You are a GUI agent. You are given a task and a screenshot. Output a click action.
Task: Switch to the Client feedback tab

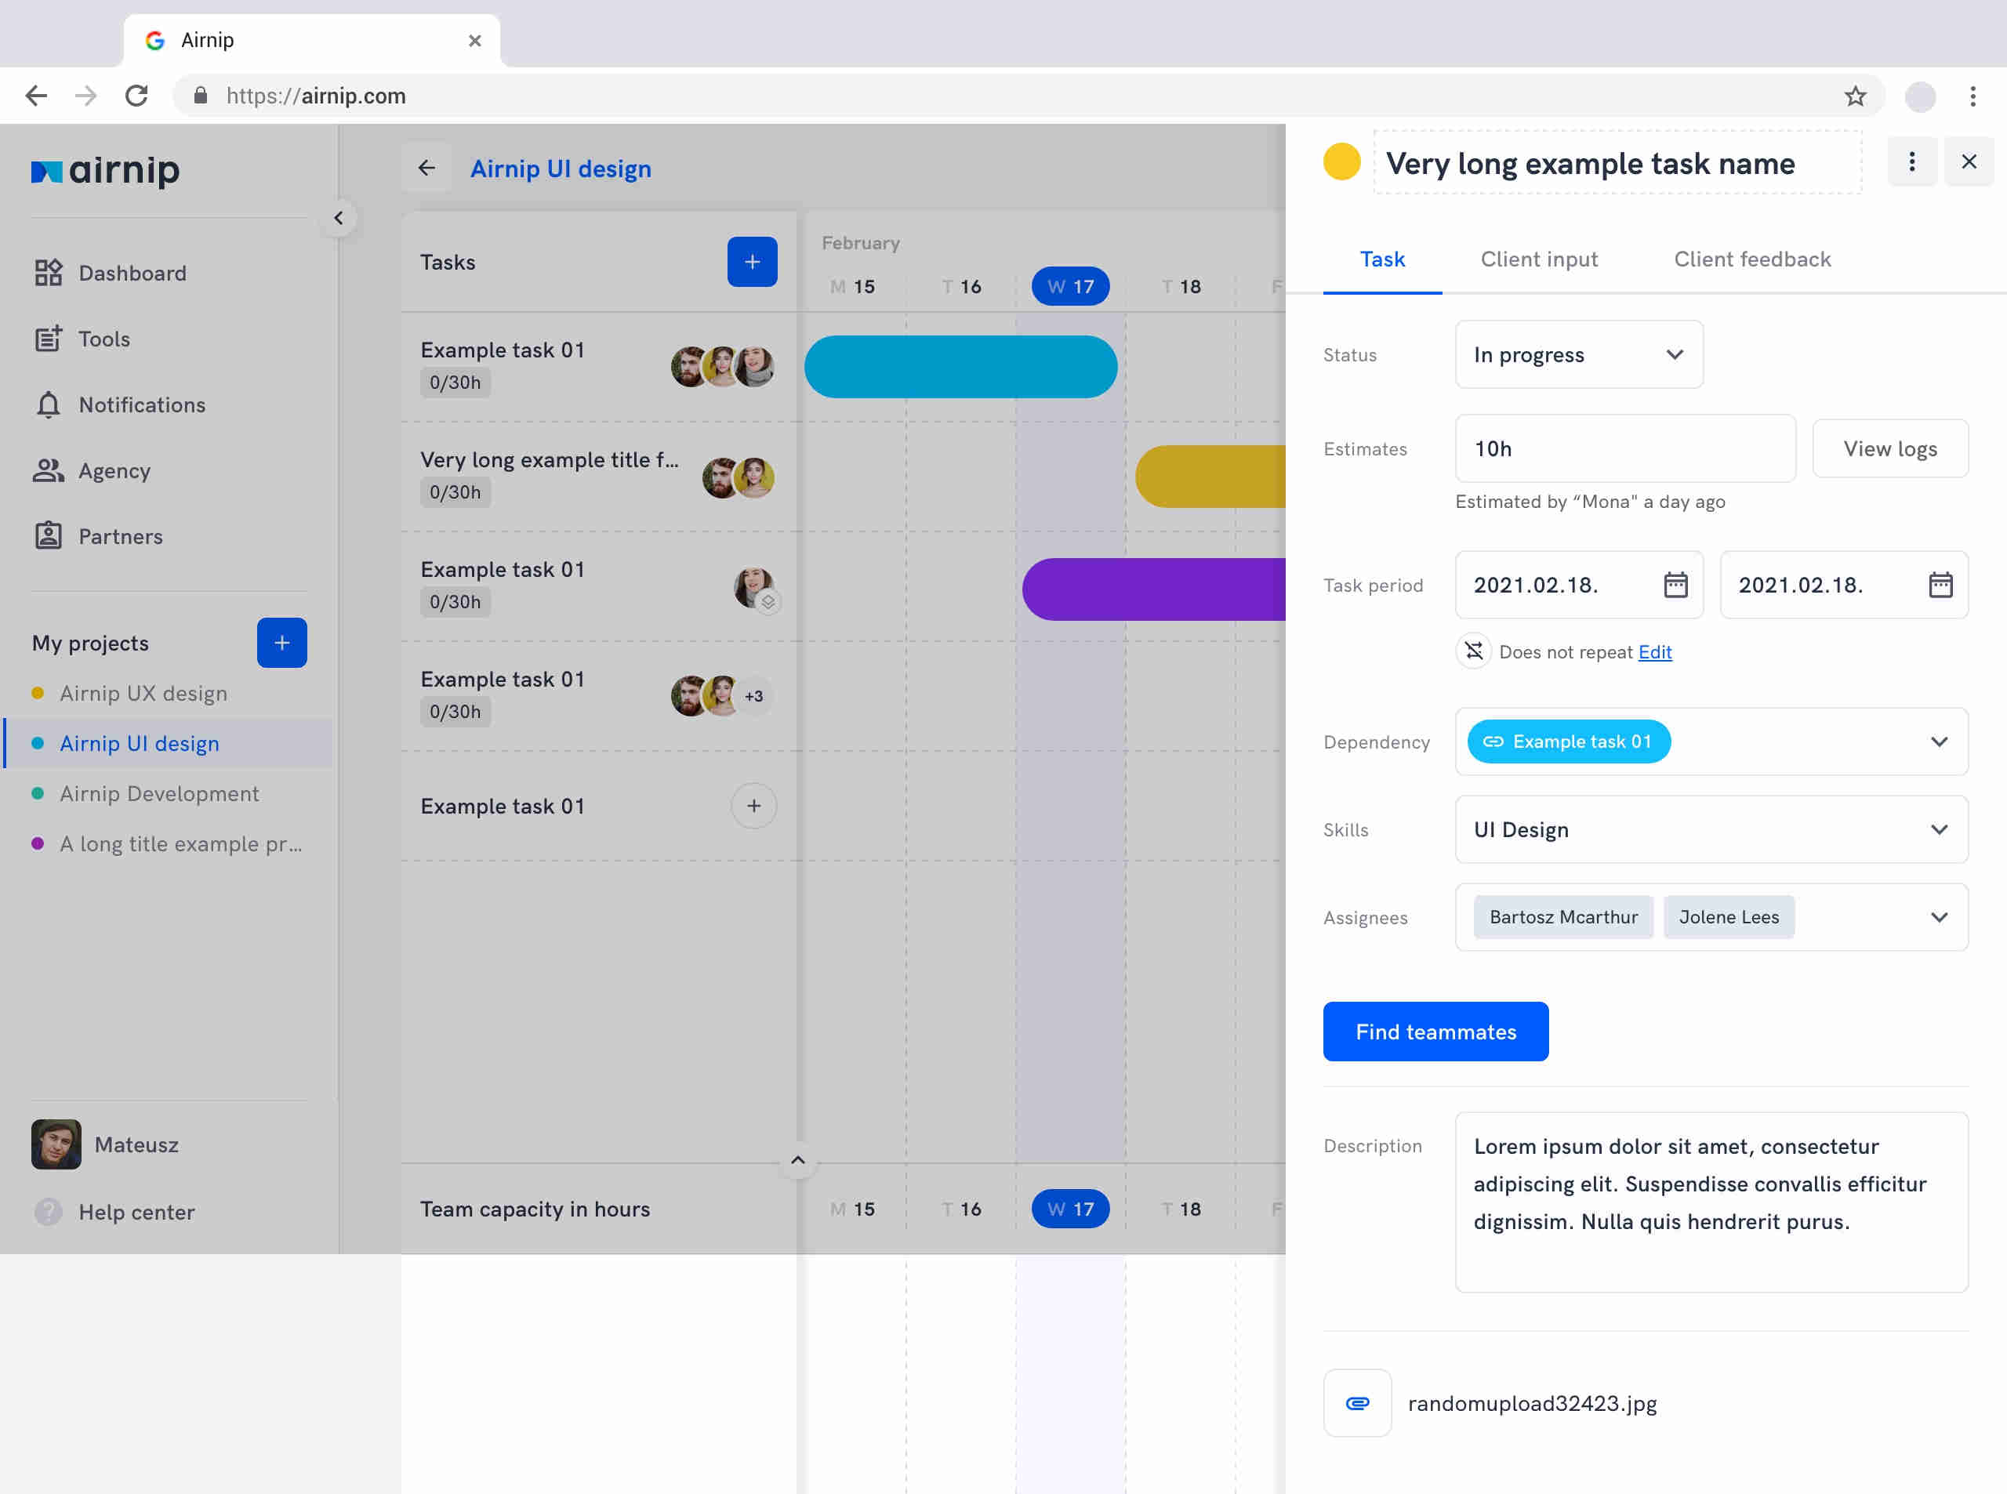coord(1752,259)
